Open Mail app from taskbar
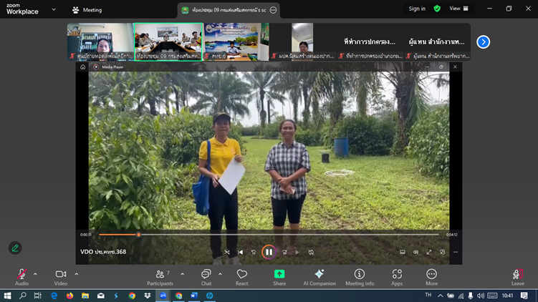 (x=101, y=296)
